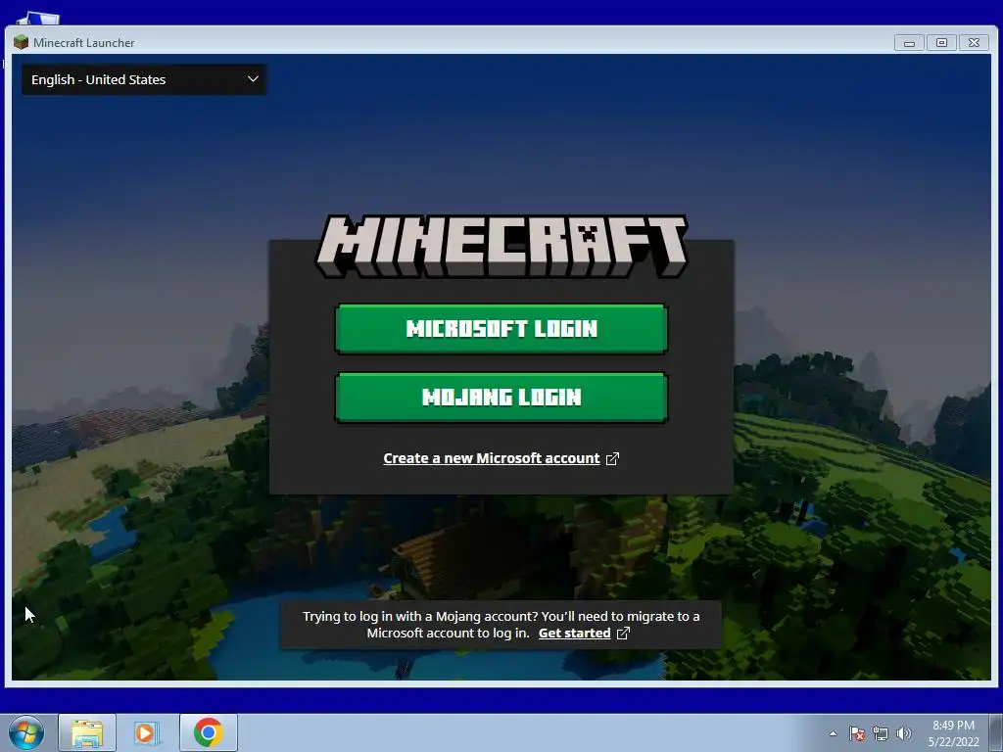The width and height of the screenshot is (1003, 752).
Task: Open the volume speaker tray icon
Action: click(x=904, y=733)
